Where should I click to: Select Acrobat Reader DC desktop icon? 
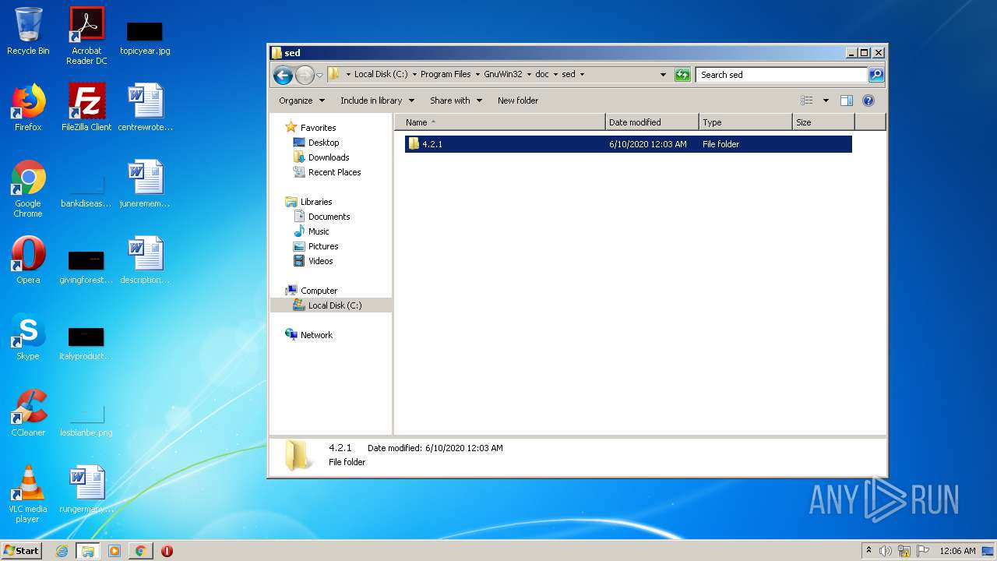[86, 36]
